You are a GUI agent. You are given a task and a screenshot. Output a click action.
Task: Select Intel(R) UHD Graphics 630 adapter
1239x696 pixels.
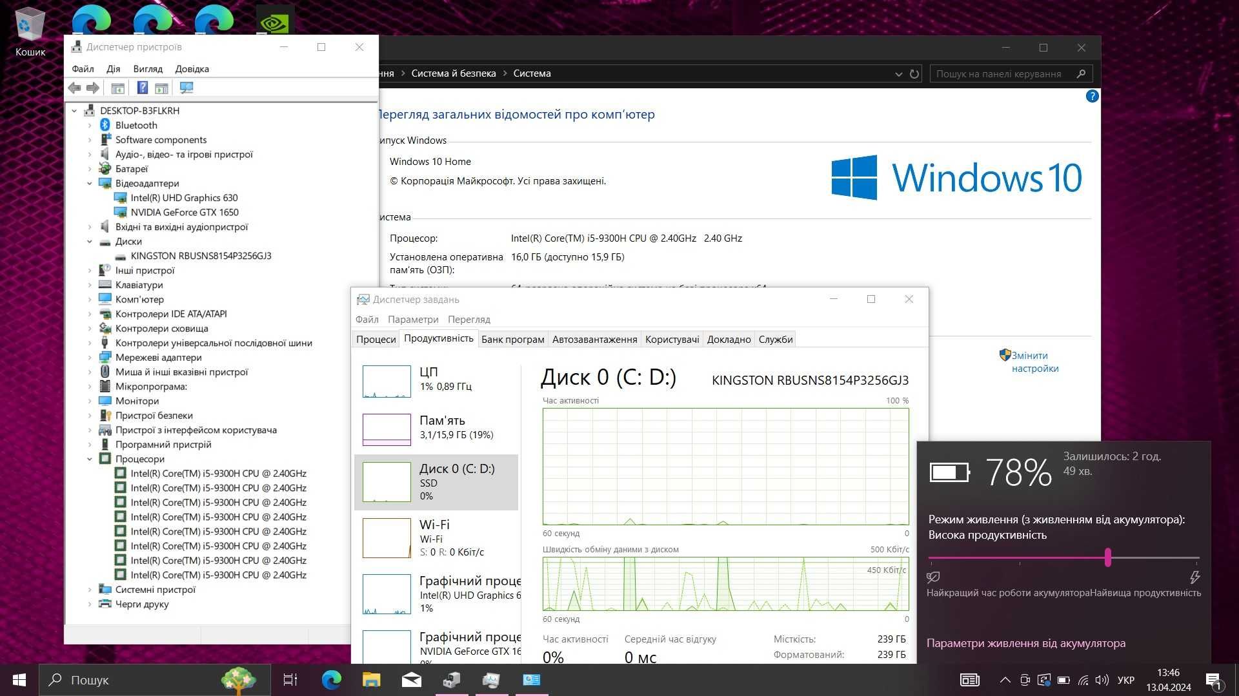[x=184, y=198]
